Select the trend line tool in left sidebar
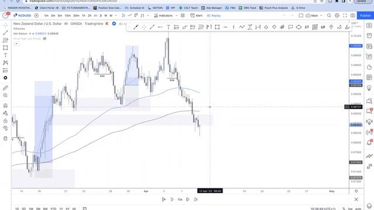 5,33
